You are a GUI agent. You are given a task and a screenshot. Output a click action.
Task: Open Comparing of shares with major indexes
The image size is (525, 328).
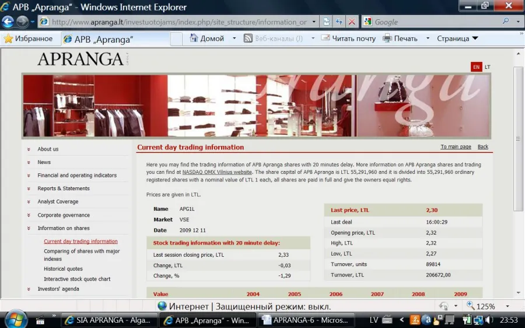[82, 255]
